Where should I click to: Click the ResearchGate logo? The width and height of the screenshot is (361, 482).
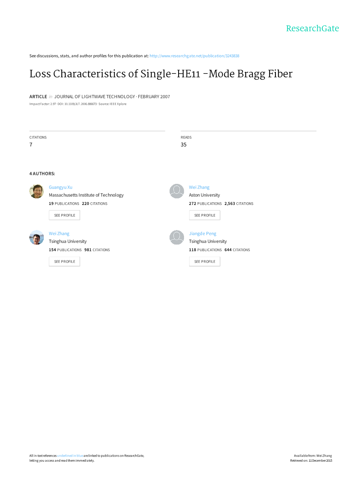[x=312, y=29]
